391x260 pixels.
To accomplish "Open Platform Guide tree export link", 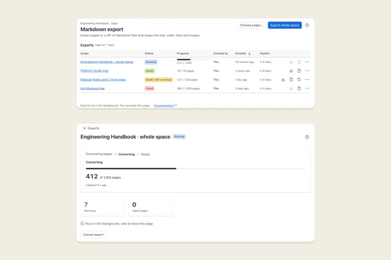I will coord(94,70).
